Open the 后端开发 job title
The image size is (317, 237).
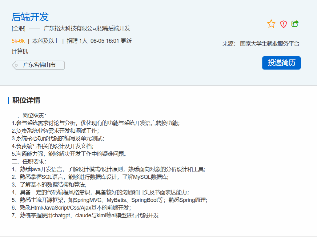[x=30, y=17]
